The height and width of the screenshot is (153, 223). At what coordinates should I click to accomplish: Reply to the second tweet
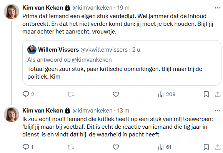tap(28, 147)
